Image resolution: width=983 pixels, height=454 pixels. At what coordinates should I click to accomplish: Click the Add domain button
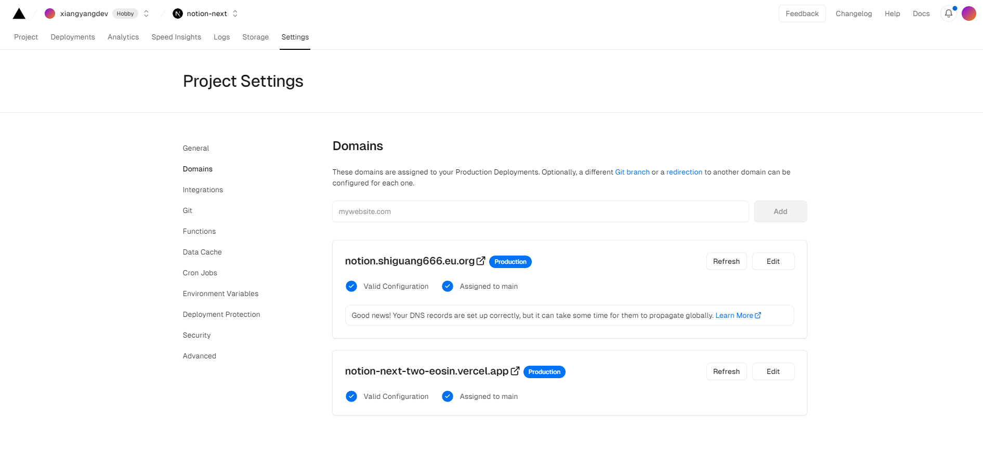780,211
